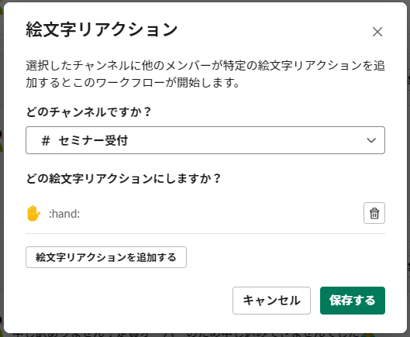Cancel with the キャンセル button
This screenshot has width=410, height=337.
click(x=271, y=301)
